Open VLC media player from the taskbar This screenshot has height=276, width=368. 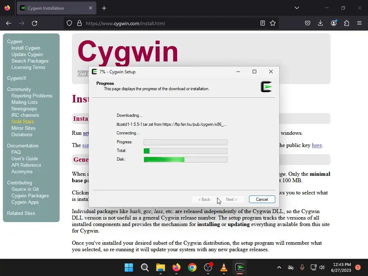click(224, 267)
